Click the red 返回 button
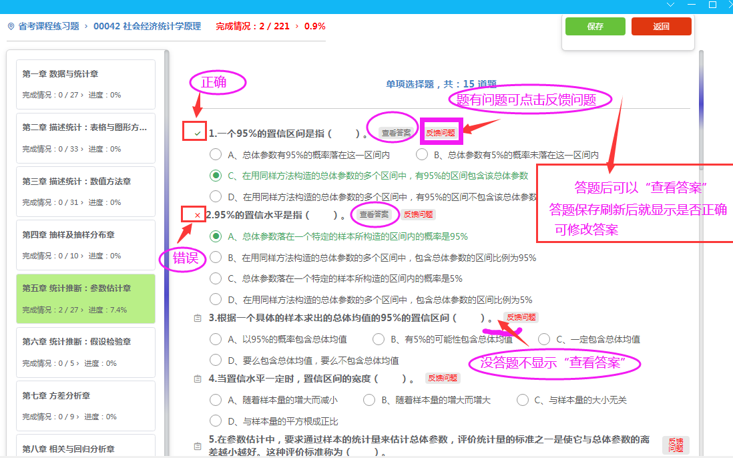Viewport: 733px width, 458px height. 661,27
